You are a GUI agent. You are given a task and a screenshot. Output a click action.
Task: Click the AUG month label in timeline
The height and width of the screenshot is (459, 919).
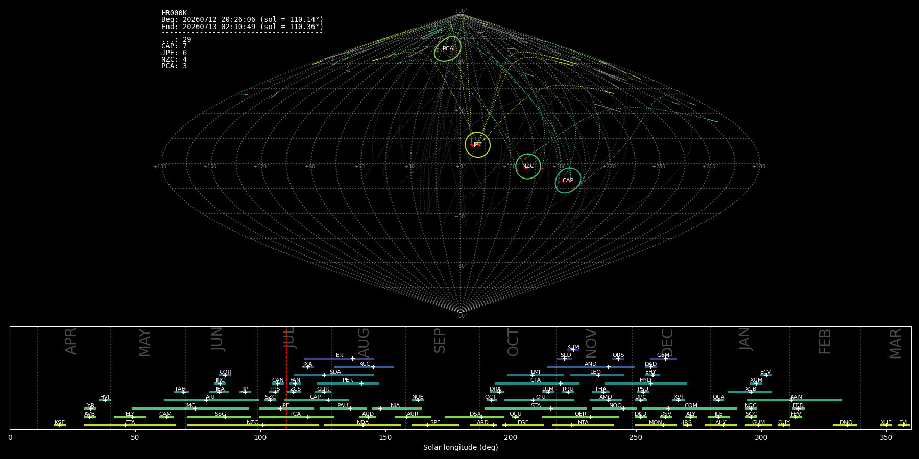(364, 343)
